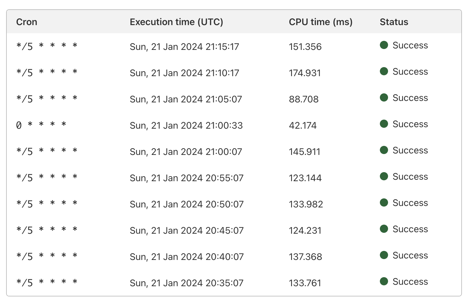The height and width of the screenshot is (304, 466).
Task: Click the green status dot for 20:45:07 run
Action: [384, 229]
